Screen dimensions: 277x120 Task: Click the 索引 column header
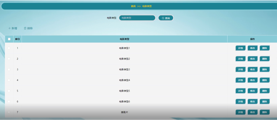[x=17, y=39]
